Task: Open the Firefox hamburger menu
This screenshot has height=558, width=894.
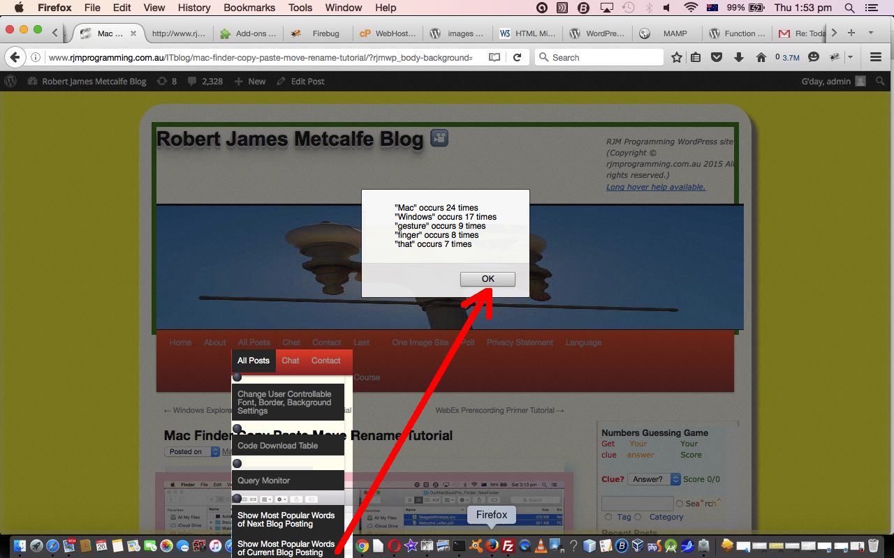Action: (875, 57)
